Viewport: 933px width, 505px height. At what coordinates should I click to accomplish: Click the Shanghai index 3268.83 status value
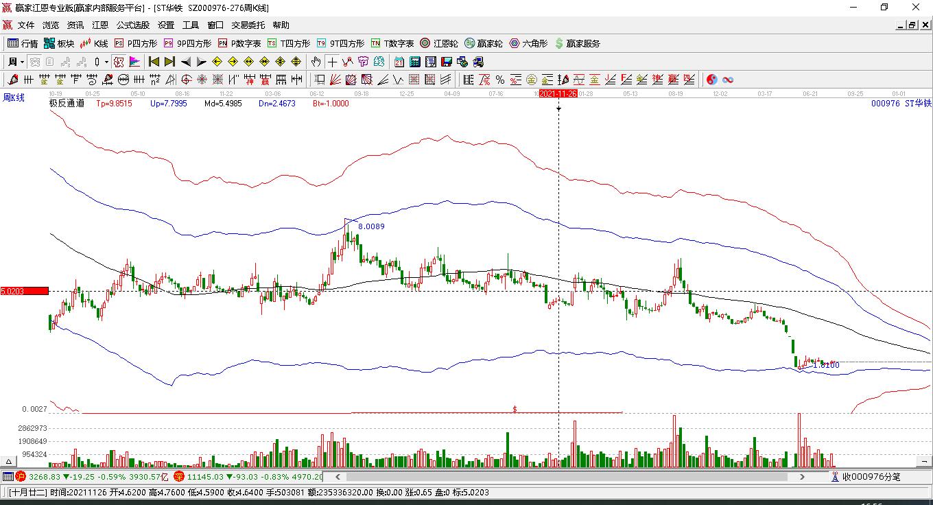pyautogui.click(x=45, y=477)
